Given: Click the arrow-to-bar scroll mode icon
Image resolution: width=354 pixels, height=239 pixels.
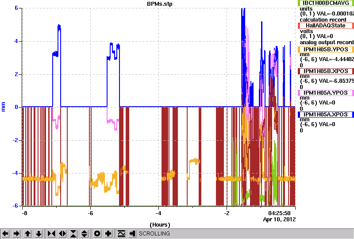Looking at the screenshot, I should tap(132, 234).
